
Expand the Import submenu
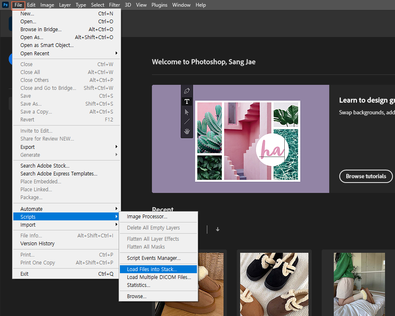(67, 225)
